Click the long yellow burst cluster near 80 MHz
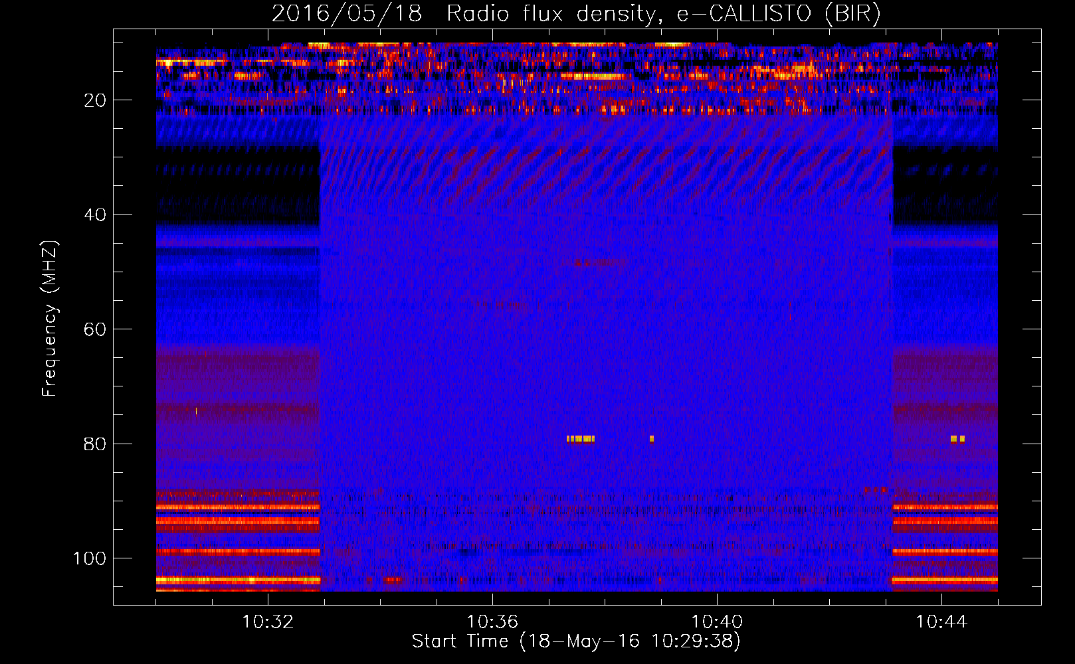 point(581,439)
